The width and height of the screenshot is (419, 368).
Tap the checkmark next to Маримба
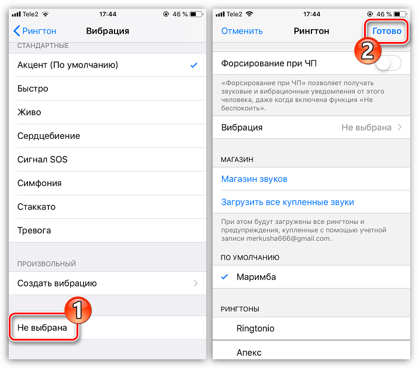pyautogui.click(x=225, y=277)
